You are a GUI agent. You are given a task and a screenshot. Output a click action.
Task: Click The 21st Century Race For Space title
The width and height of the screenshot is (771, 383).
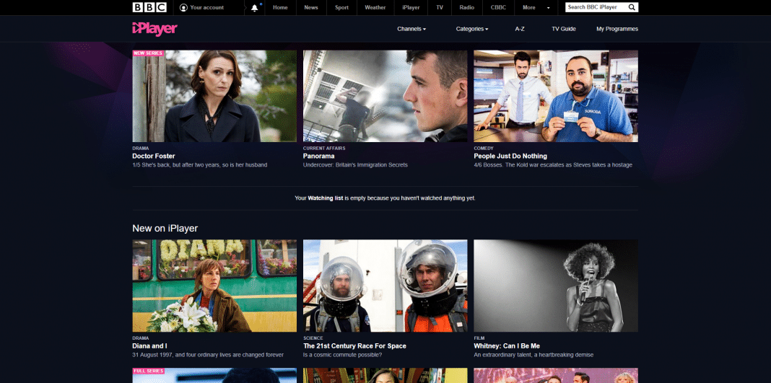pyautogui.click(x=354, y=346)
